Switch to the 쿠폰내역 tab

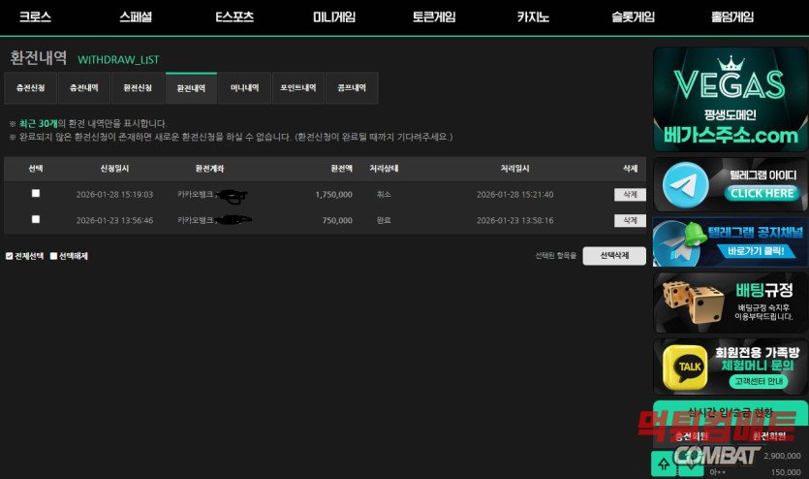[x=352, y=88]
